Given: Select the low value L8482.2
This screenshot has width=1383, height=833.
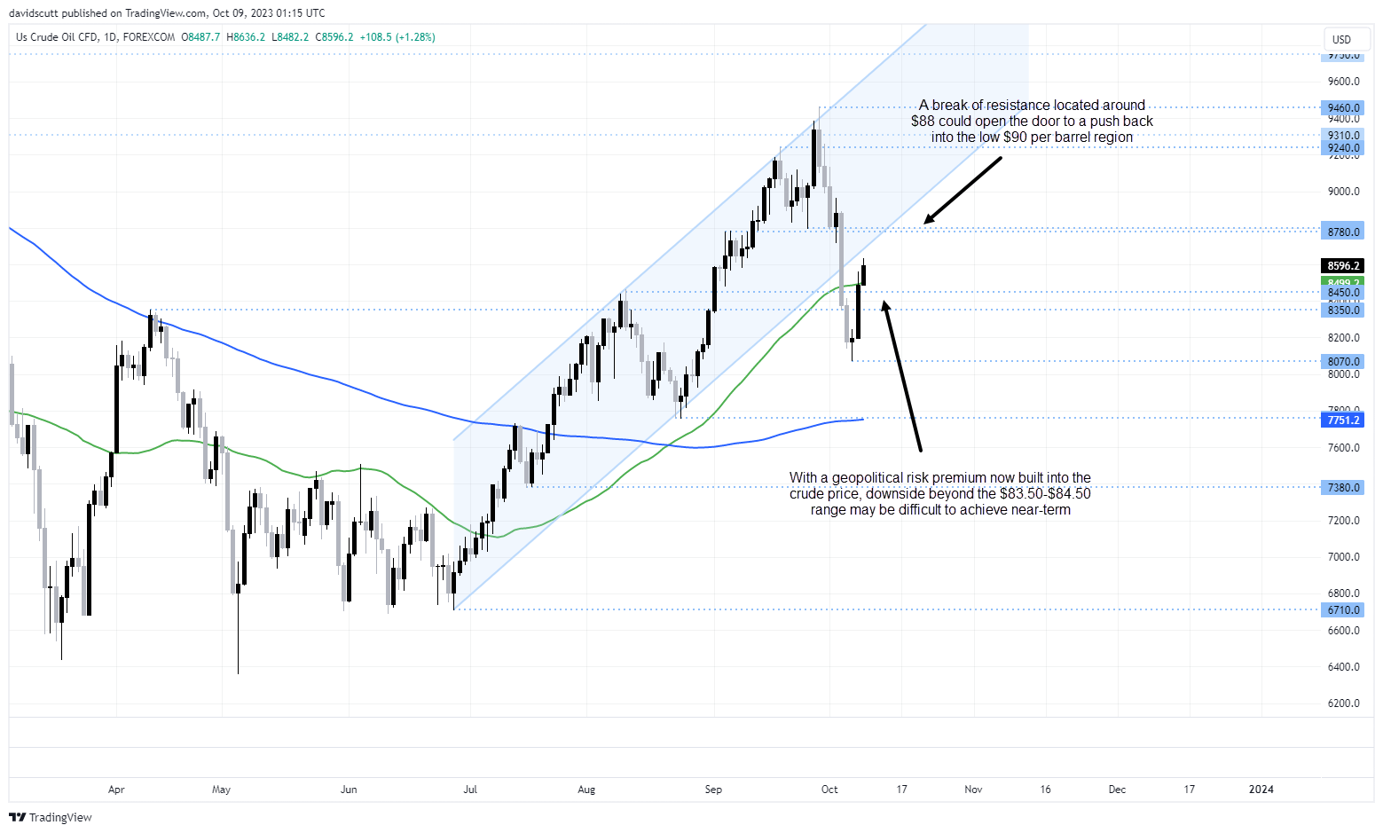Looking at the screenshot, I should 290,37.
